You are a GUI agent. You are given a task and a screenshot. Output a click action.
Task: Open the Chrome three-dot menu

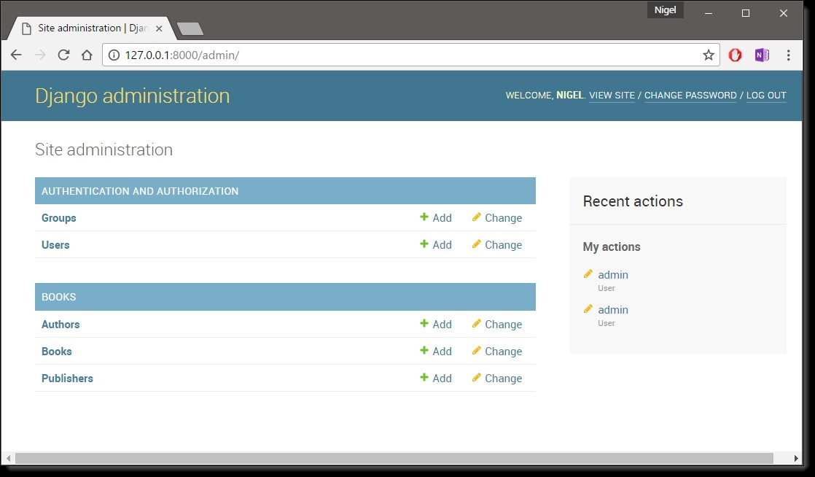[x=789, y=55]
